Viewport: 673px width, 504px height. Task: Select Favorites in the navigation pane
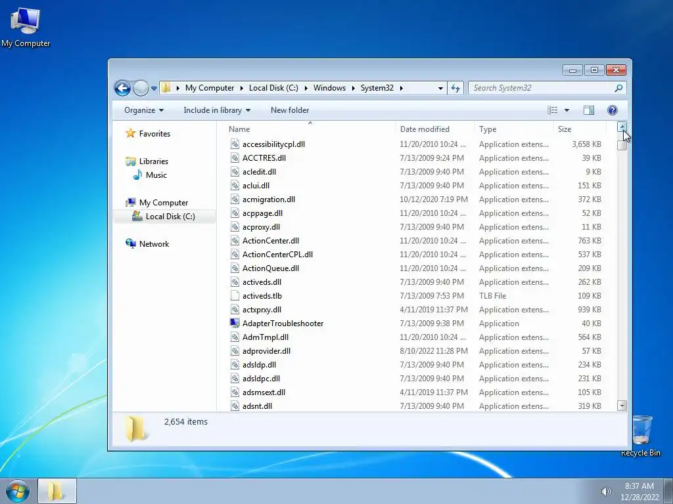154,134
